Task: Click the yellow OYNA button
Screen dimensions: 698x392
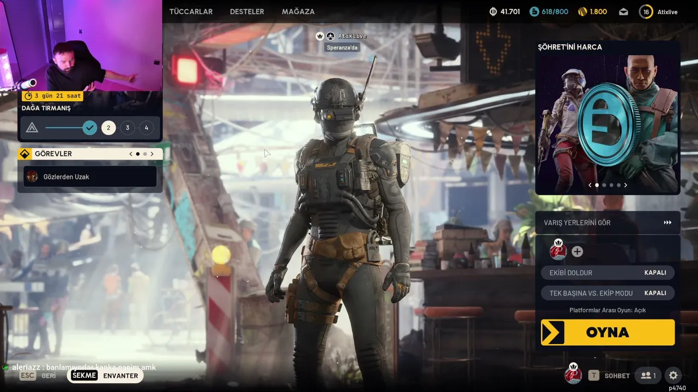Action: tap(607, 332)
